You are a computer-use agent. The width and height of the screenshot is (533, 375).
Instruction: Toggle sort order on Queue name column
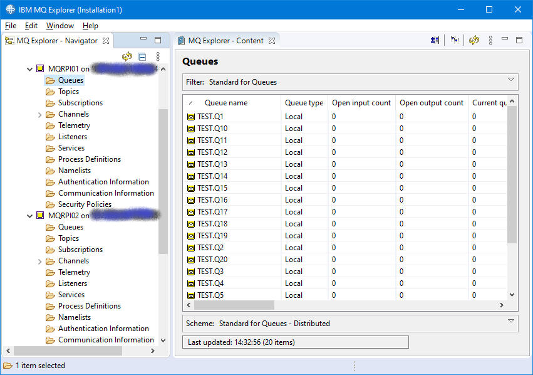coord(223,103)
